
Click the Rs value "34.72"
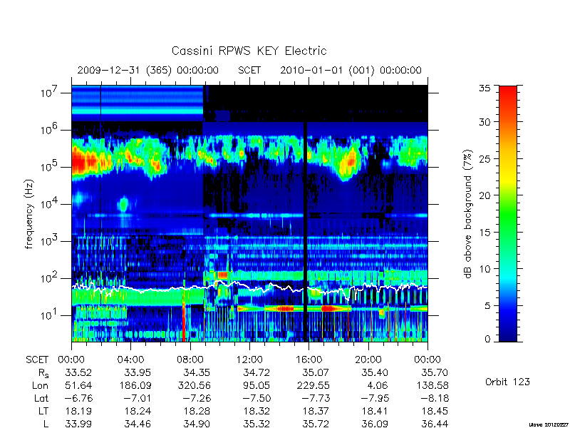click(256, 372)
